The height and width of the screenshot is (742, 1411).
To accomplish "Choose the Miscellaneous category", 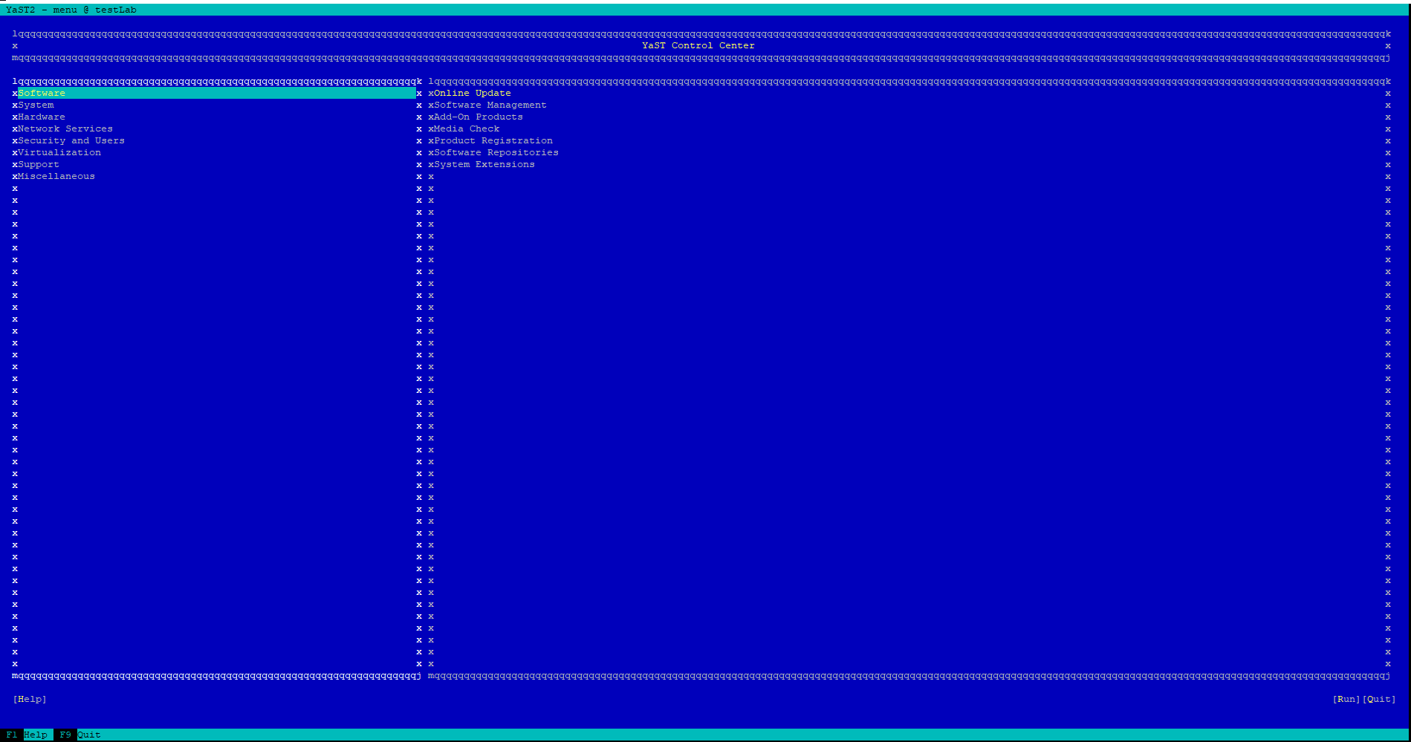I will tap(56, 177).
